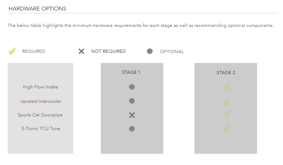Click Stage 2 Uprated Intercooler checkmark
Viewport: 283px width, 165px height.
tap(226, 102)
